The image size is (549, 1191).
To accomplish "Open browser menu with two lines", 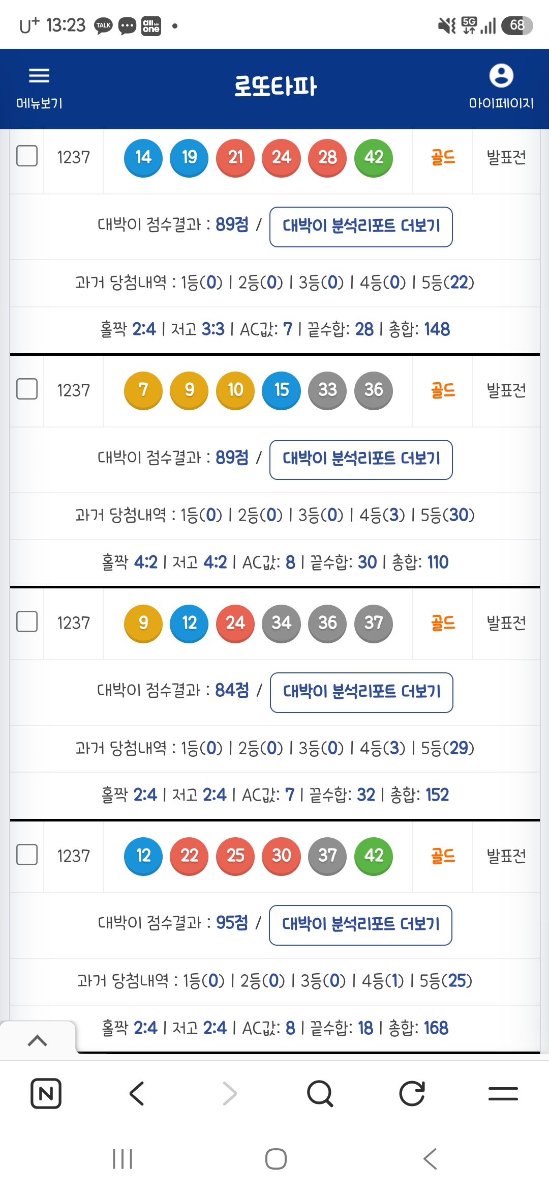I will [503, 1093].
